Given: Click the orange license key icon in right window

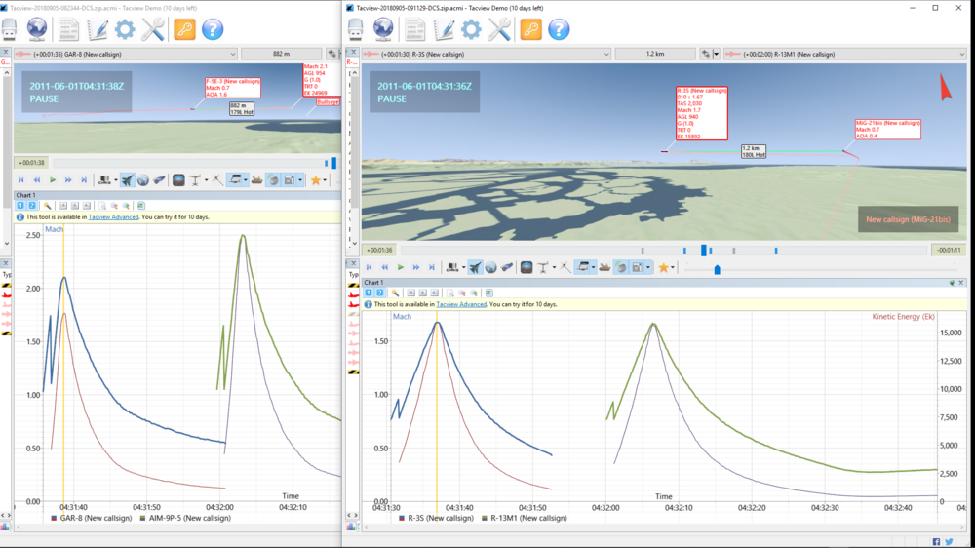Looking at the screenshot, I should 530,29.
